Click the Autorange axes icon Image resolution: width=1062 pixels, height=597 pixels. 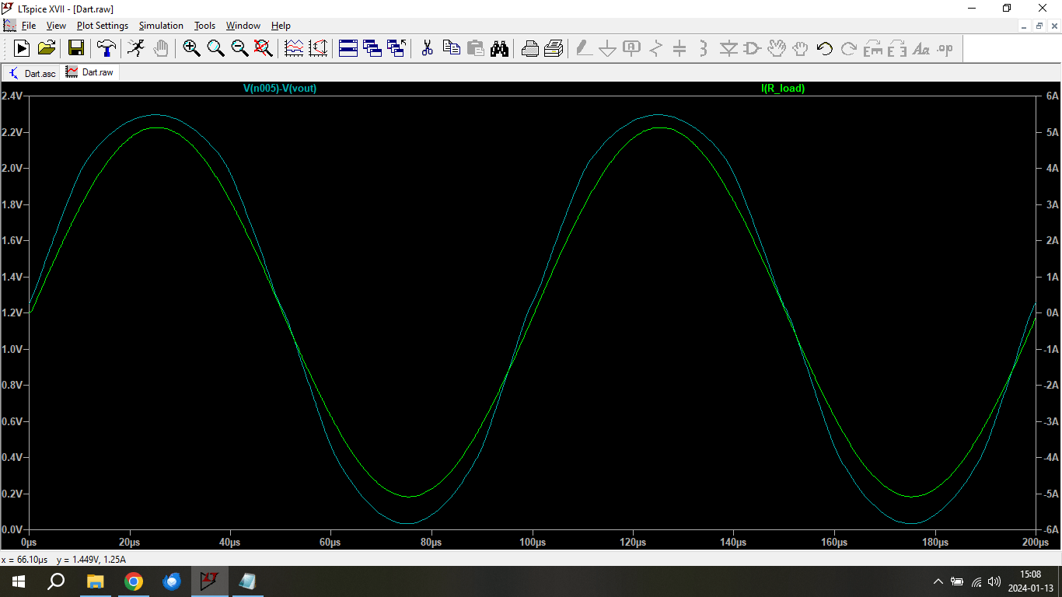point(318,48)
